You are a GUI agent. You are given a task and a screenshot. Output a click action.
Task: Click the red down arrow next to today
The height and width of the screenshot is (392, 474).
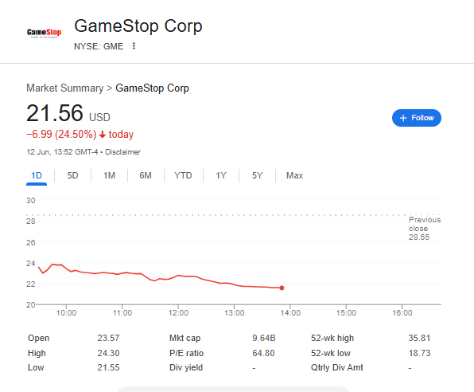pos(103,135)
